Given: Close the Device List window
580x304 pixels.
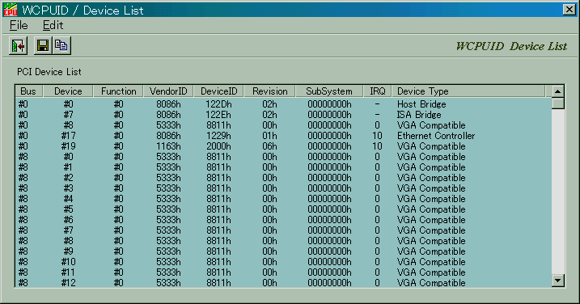Looking at the screenshot, I should coord(569,10).
